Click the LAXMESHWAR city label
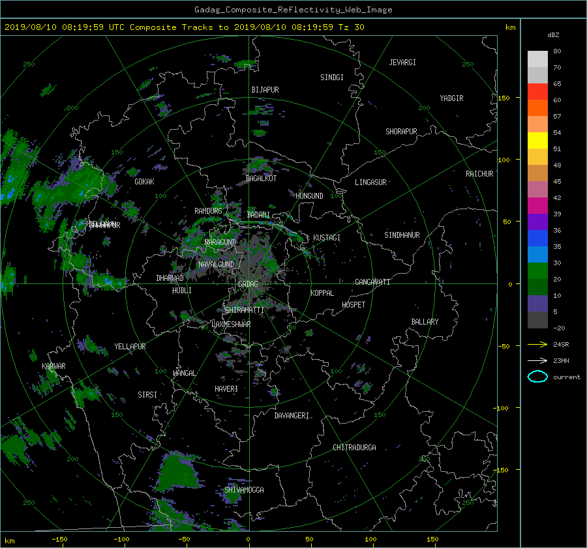The width and height of the screenshot is (587, 548). [231, 324]
